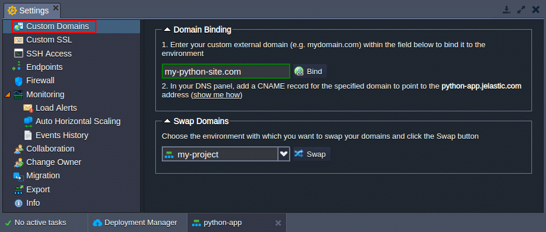This screenshot has height=232, width=546.
Task: Open Export section
Action: (38, 189)
